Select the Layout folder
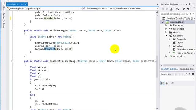Viewport: 196px width, 110px height. click(180, 43)
